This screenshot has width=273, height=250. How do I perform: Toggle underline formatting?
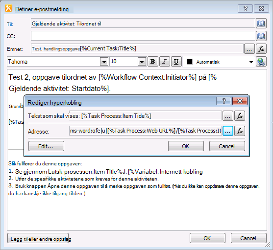tap(176, 62)
